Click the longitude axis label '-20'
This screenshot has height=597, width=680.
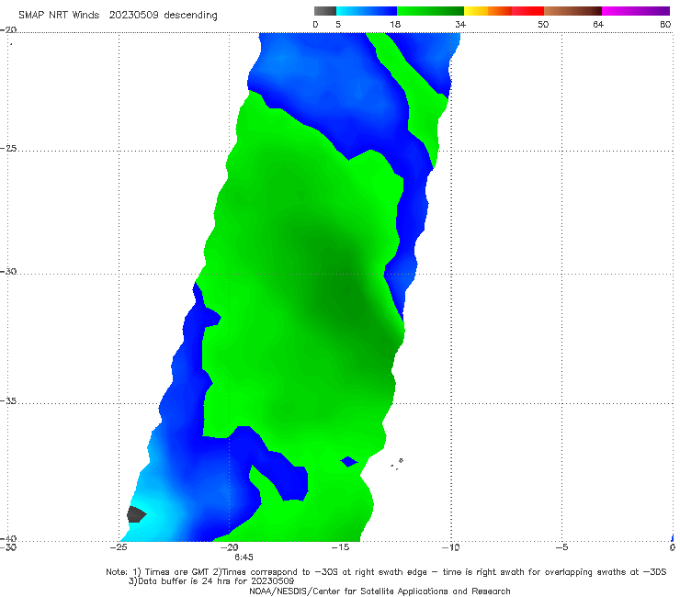[x=230, y=547]
